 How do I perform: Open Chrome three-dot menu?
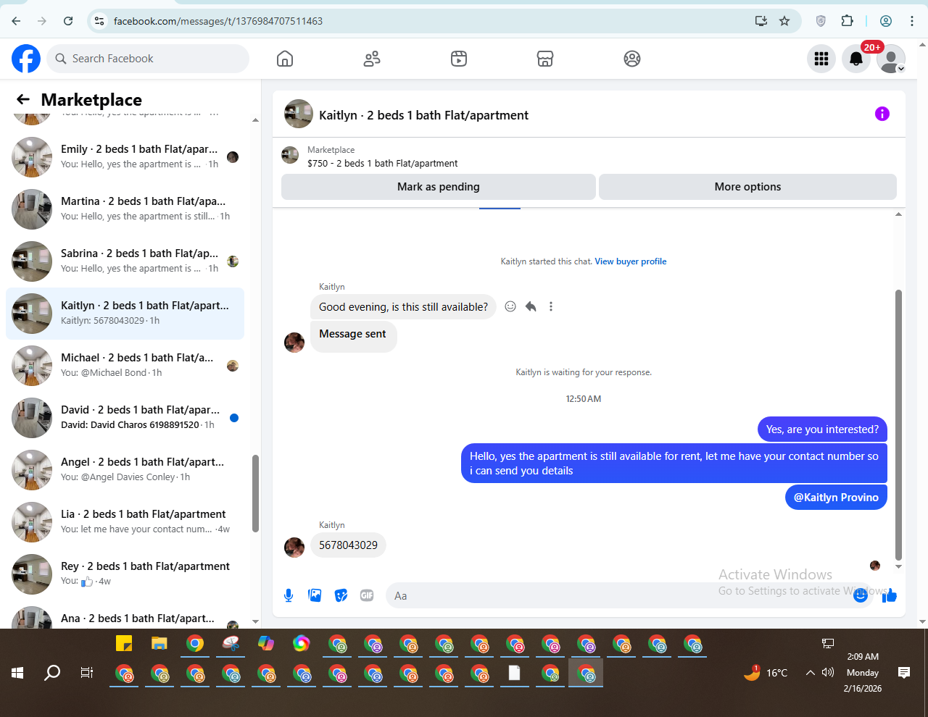coord(912,21)
